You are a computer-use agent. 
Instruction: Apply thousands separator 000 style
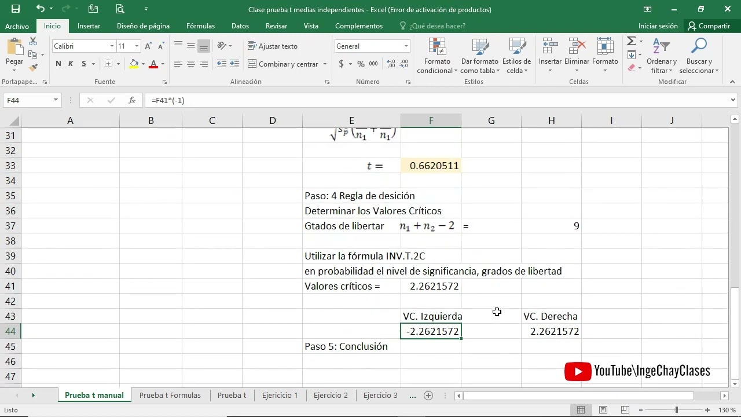(373, 64)
